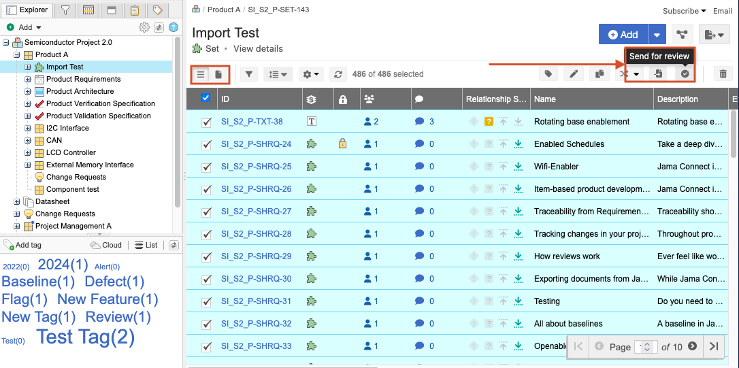This screenshot has width=739, height=368.
Task: Click the 2024(1) tag
Action: point(63,265)
